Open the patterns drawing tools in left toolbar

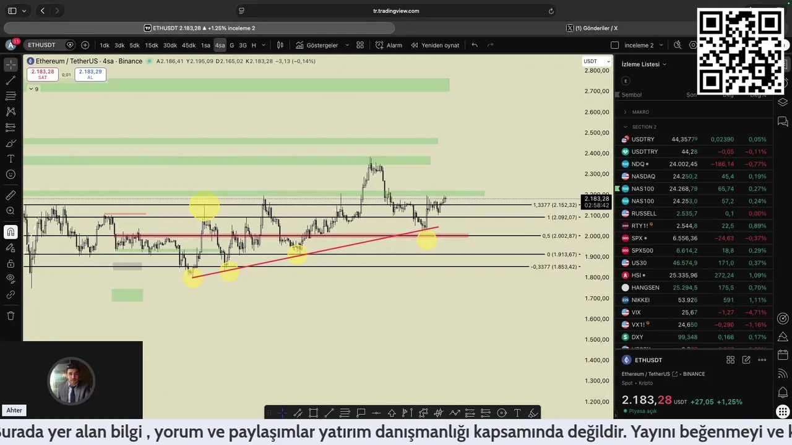(11, 112)
